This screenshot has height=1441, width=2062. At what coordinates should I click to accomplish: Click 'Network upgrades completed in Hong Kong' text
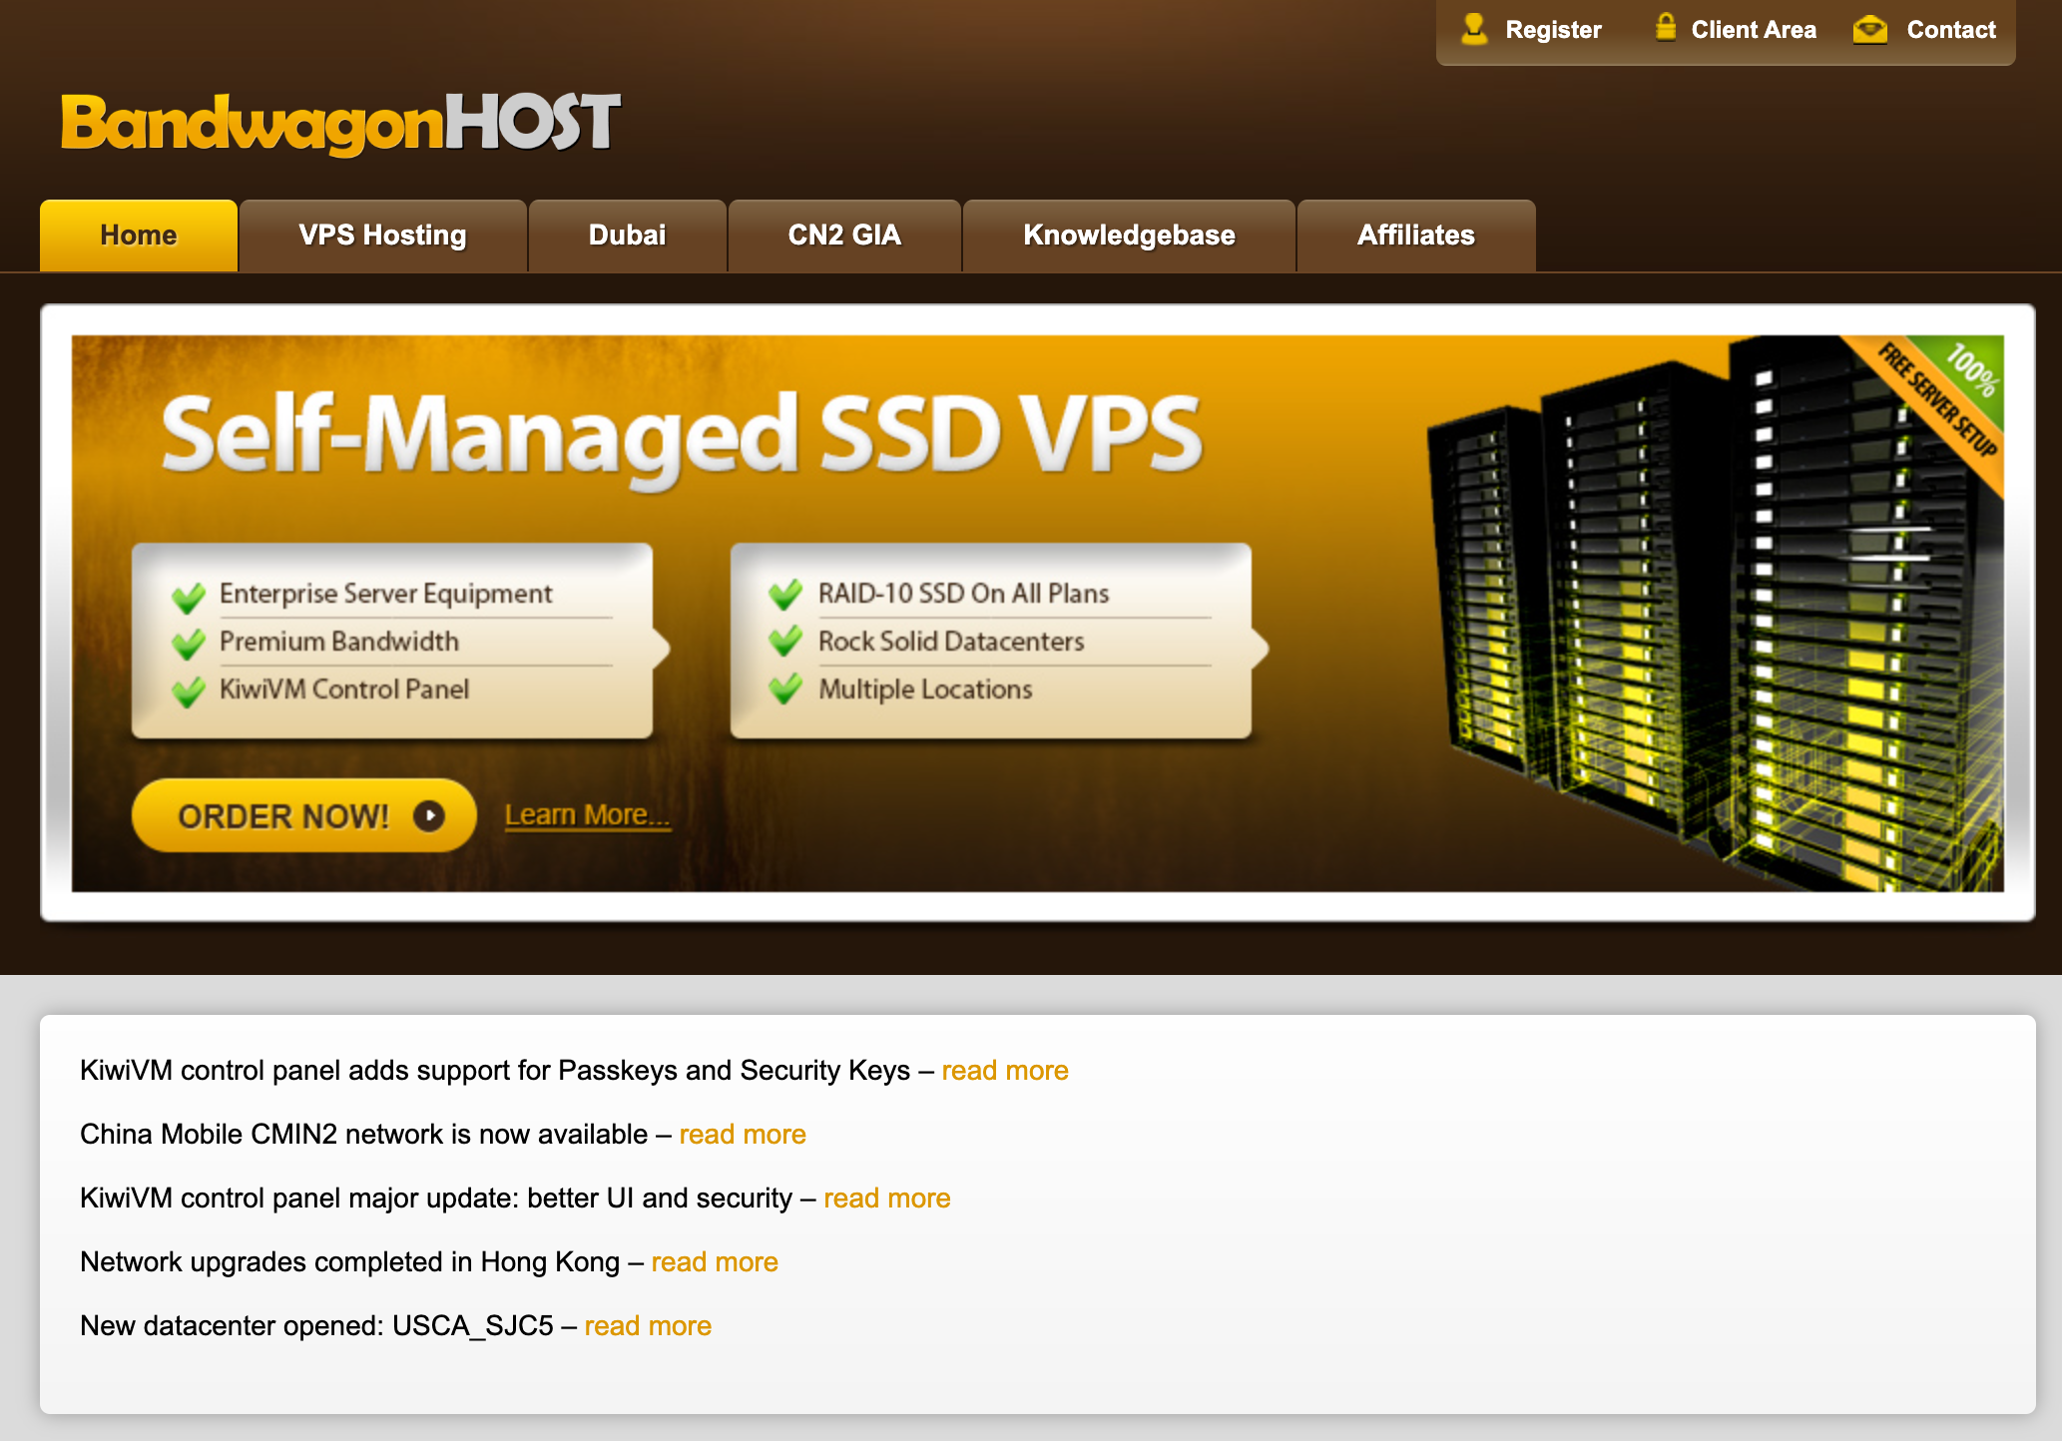(x=349, y=1262)
